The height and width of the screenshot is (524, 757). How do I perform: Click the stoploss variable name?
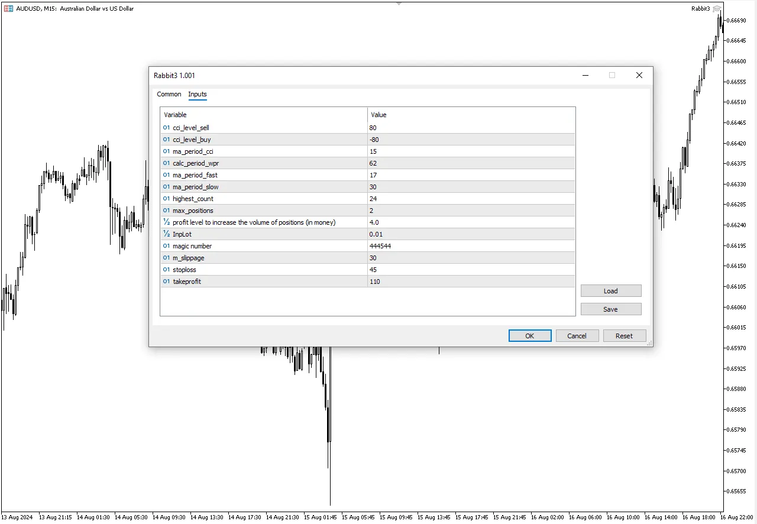[185, 270]
